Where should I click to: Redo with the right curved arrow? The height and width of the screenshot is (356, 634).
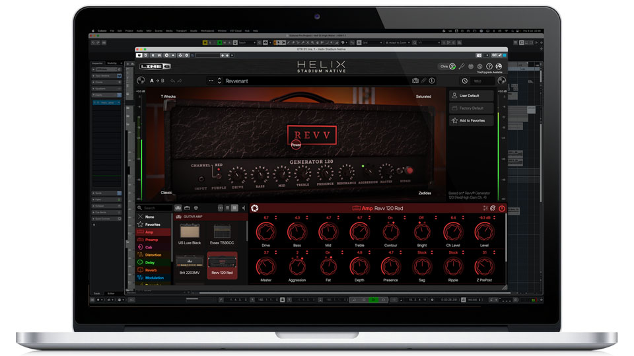[x=180, y=81]
